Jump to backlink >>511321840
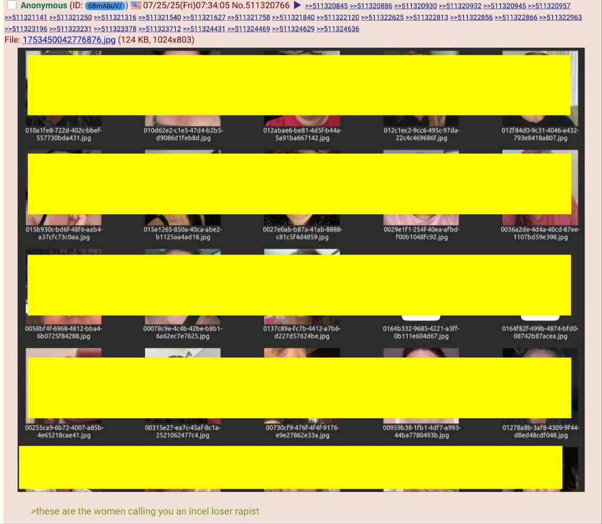The width and height of the screenshot is (602, 524). point(293,18)
